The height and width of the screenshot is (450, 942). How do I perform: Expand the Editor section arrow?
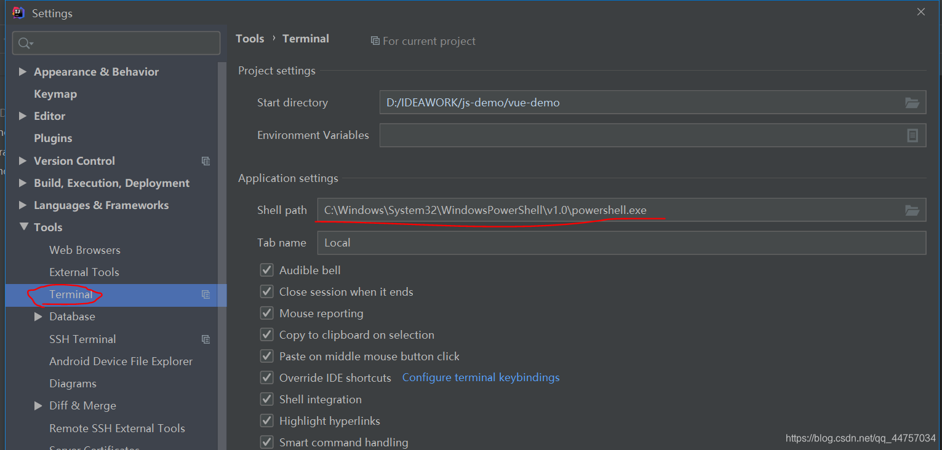pos(23,116)
